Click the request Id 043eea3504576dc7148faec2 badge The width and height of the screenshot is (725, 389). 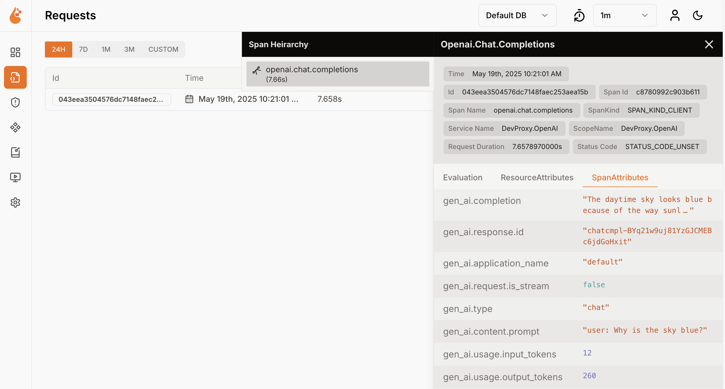tap(111, 99)
